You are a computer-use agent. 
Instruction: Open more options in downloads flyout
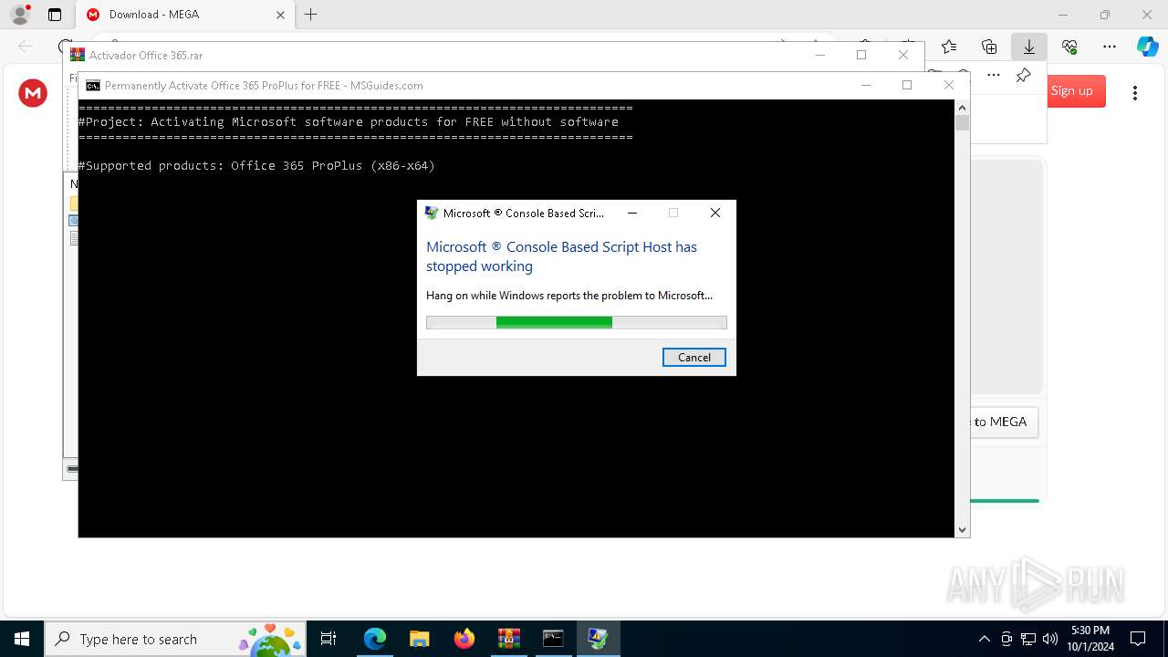(x=994, y=75)
